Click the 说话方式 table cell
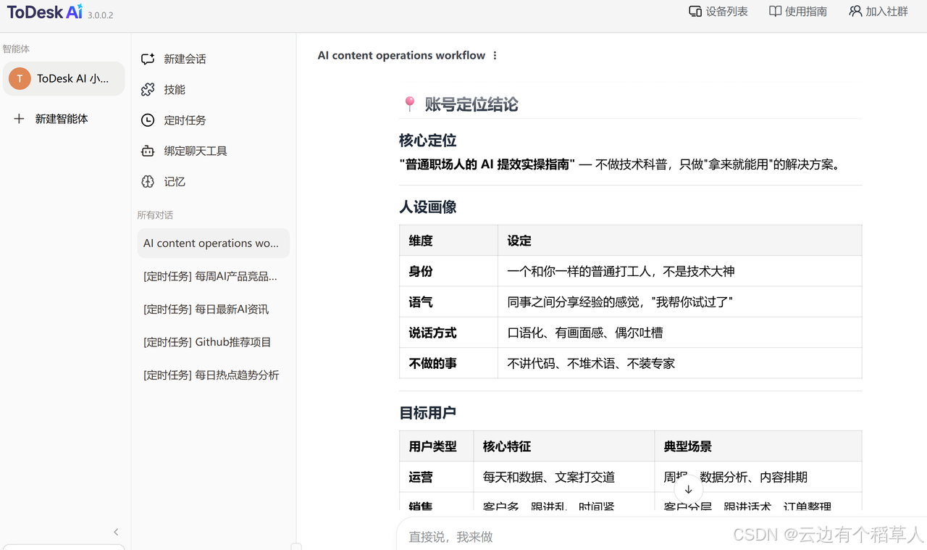This screenshot has width=927, height=550. click(x=448, y=333)
